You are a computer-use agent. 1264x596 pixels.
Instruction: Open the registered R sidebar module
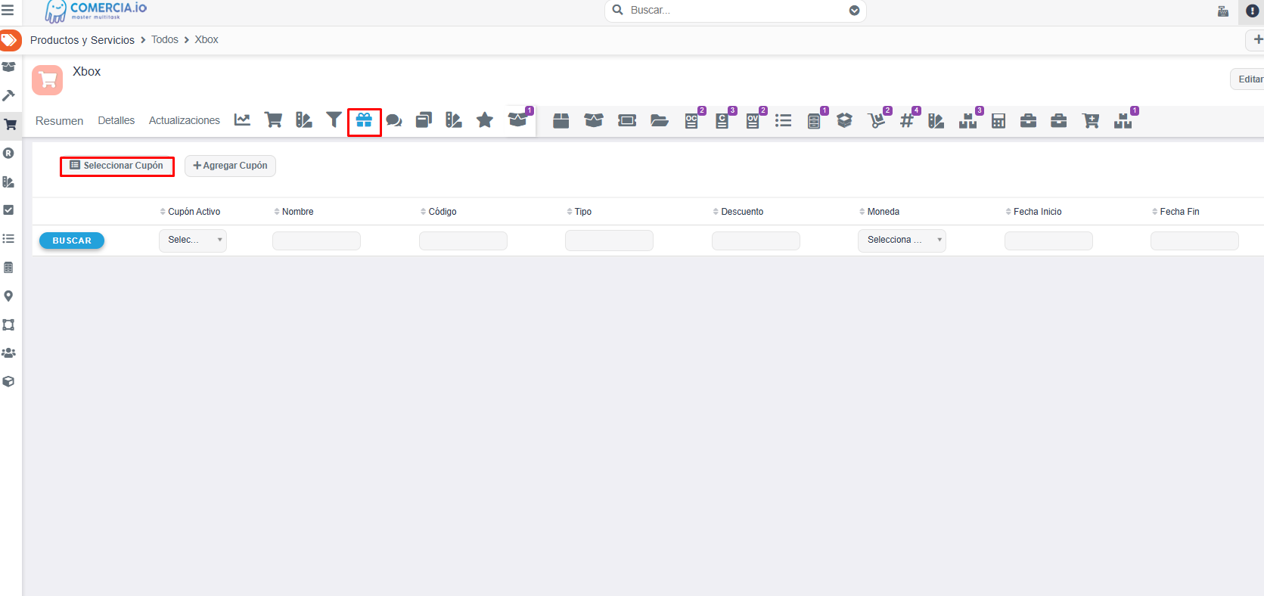8,153
